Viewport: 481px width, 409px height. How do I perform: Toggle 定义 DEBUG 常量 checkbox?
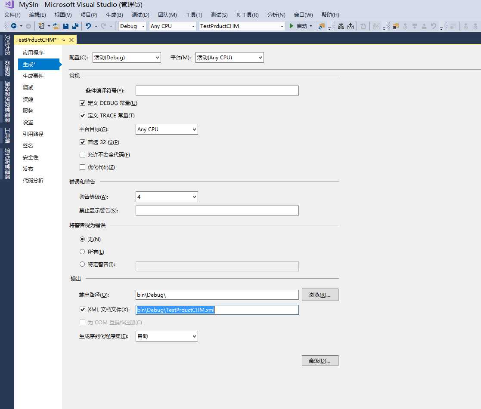[x=82, y=103]
